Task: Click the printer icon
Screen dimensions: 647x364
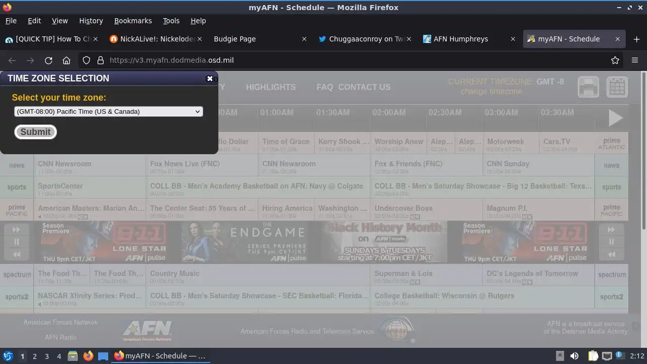Action: [x=588, y=87]
